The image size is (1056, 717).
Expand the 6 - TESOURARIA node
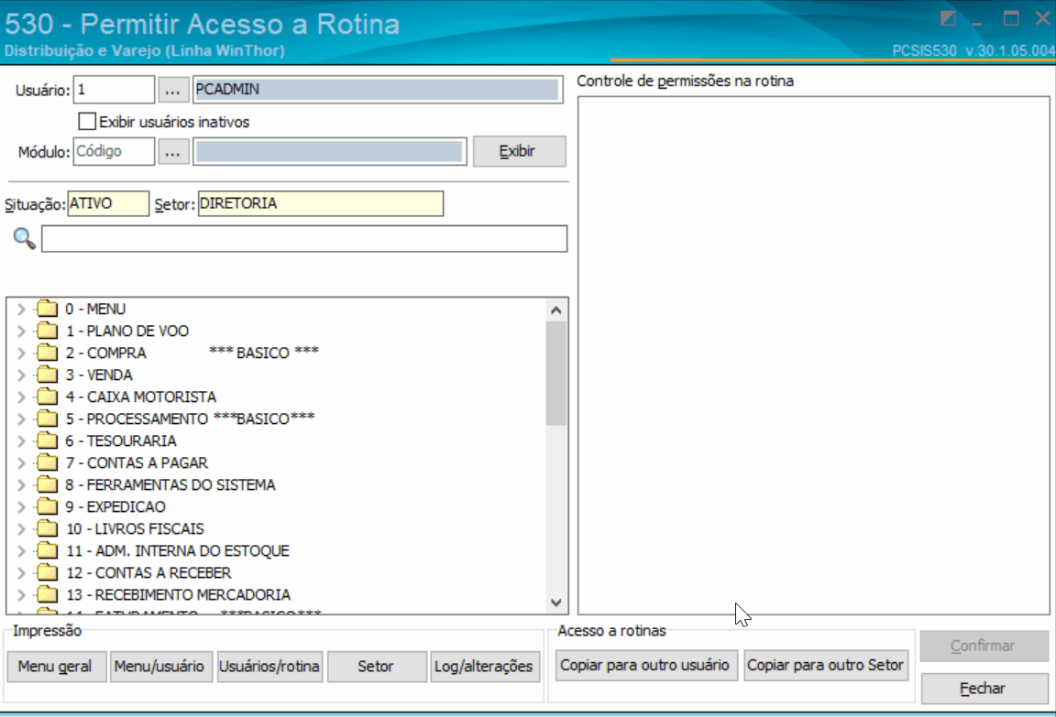(21, 440)
